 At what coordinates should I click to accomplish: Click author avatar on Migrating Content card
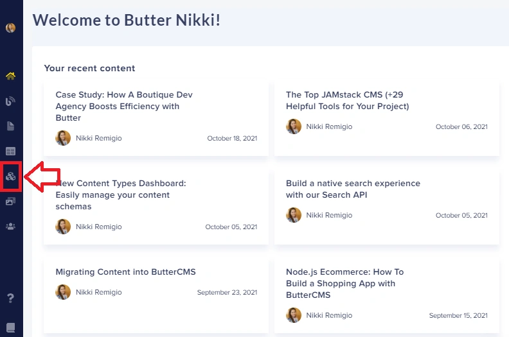click(63, 292)
